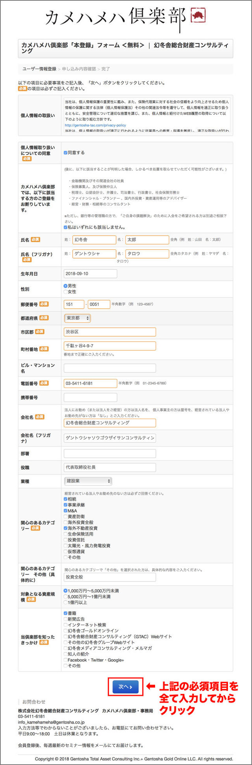Click the ビル・マンション名 input field
The width and height of the screenshot is (252, 765).
(109, 368)
